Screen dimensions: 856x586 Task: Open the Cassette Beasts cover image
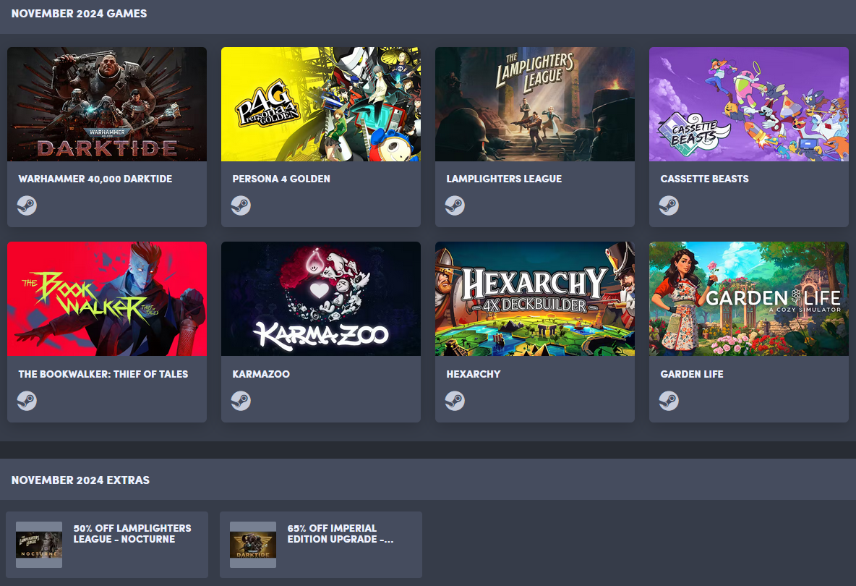749,103
